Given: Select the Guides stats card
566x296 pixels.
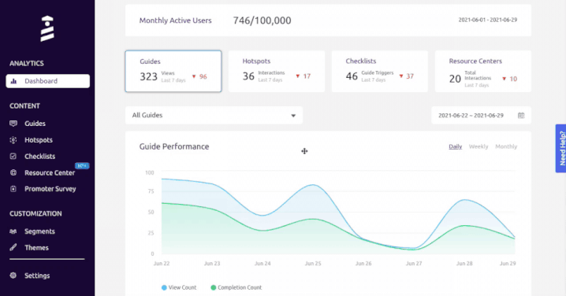Looking at the screenshot, I should [173, 72].
